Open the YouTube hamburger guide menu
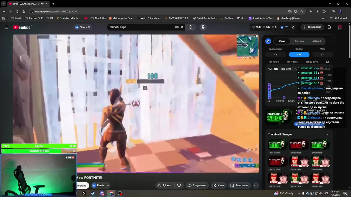 (7, 27)
